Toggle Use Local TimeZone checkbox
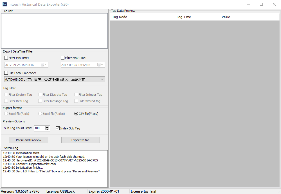The image size is (281, 194). (x=6, y=73)
